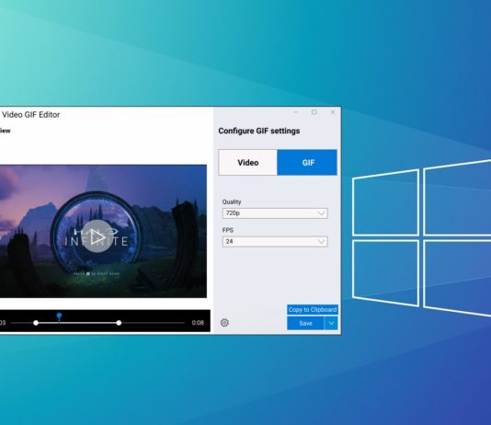Click the Quality label
Screen dimensions: 491x425
click(x=232, y=201)
